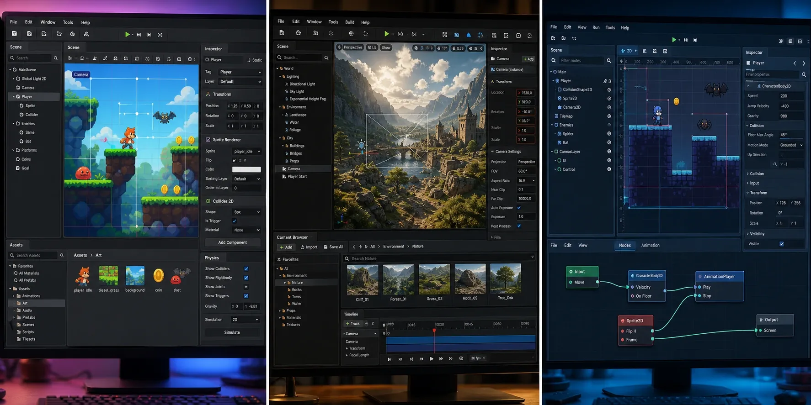Uncheck Show Rigidbody in Physics panel

pyautogui.click(x=246, y=278)
